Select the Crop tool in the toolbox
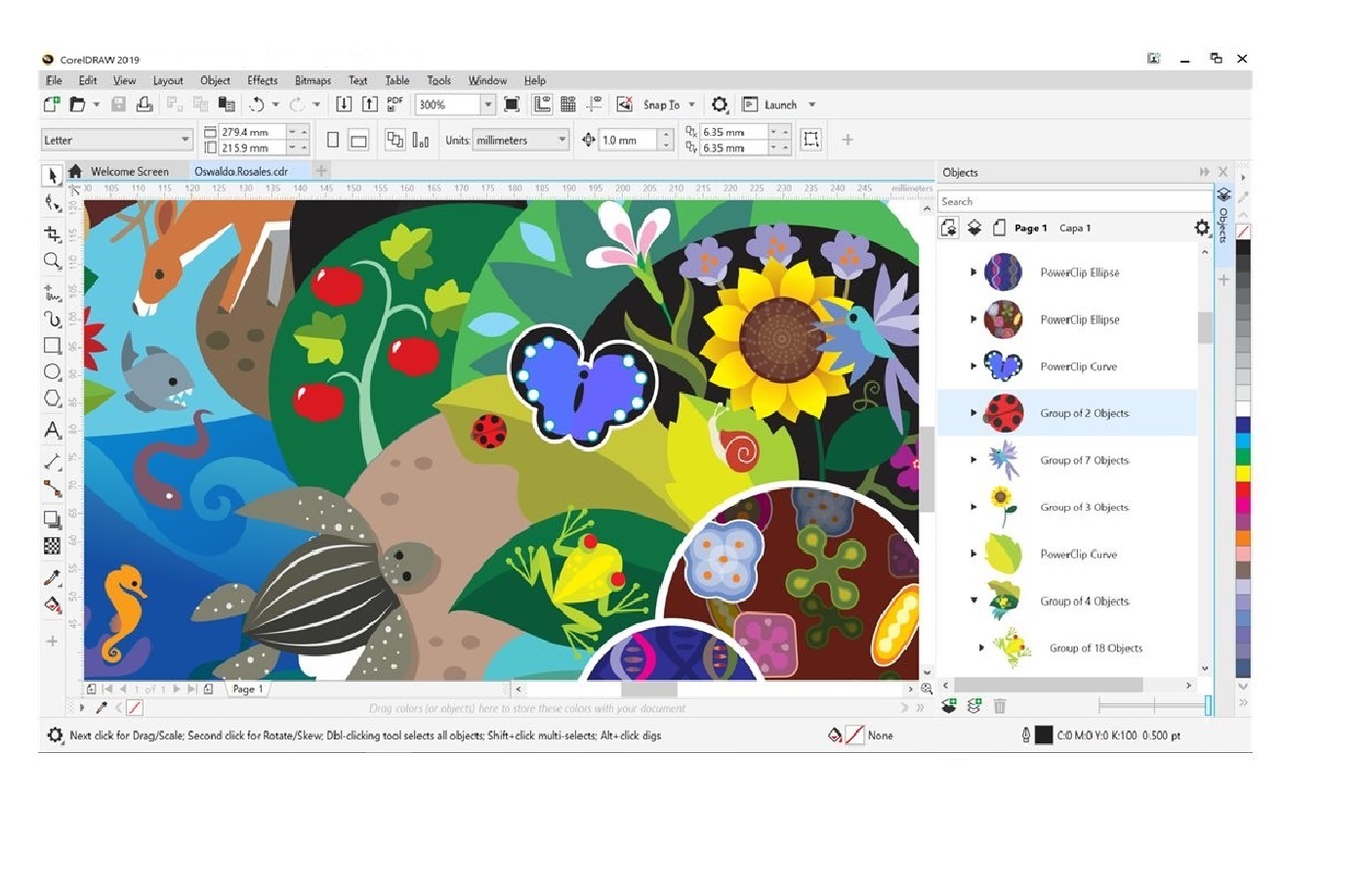Image resolution: width=1365 pixels, height=879 pixels. [53, 234]
